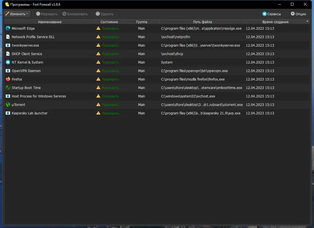Screen dimensions: 314x228
Task: Click the warning triangle in the OpenVPN Daemon row
Action: point(98,71)
